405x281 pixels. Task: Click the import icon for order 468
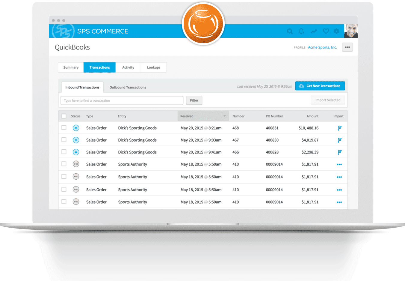[x=339, y=128]
